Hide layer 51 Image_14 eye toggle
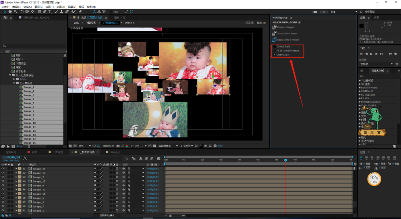Screen dimensions: 401x219 tap(3, 169)
